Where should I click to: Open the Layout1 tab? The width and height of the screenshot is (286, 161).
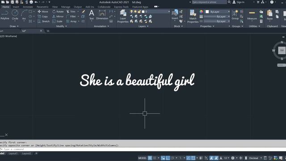click(13, 153)
